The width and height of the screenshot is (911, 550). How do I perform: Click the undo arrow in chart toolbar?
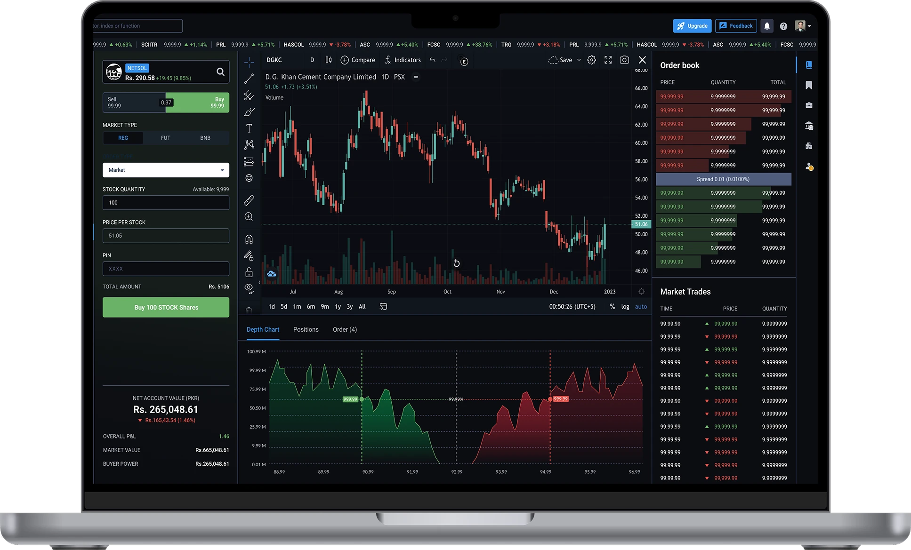(x=432, y=60)
